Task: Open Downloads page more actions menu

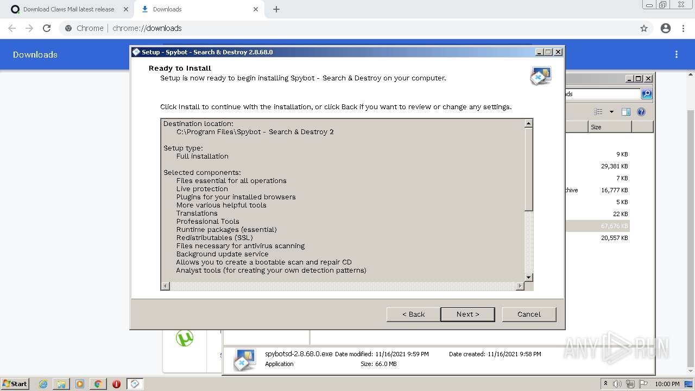Action: (x=677, y=54)
